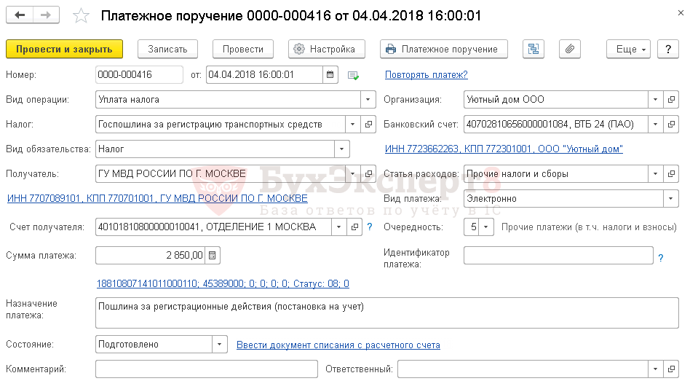The width and height of the screenshot is (690, 381).
Task: Click the Очередность value 5
Action: (472, 227)
